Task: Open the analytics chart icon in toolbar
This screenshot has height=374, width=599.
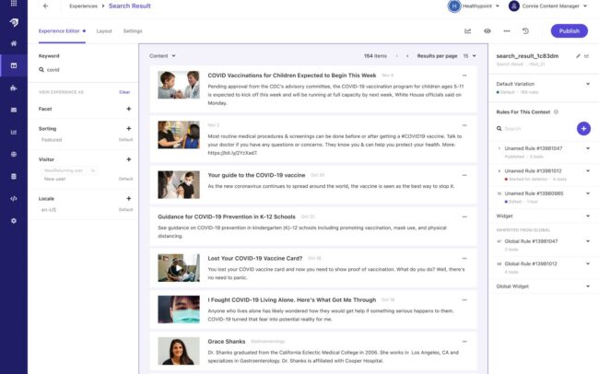Action: (x=467, y=31)
